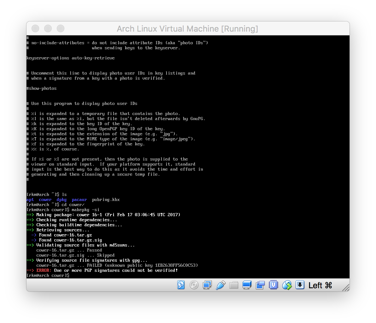
Task: Click the blue 'apt' directory name
Action: [x=30, y=200]
